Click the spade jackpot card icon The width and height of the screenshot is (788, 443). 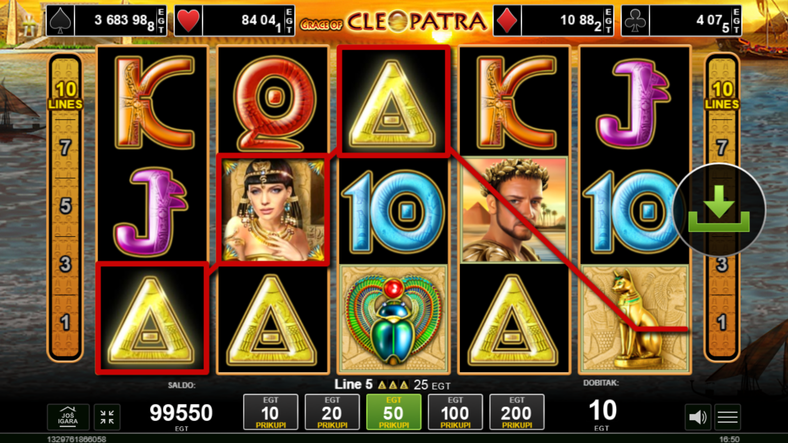pyautogui.click(x=60, y=21)
